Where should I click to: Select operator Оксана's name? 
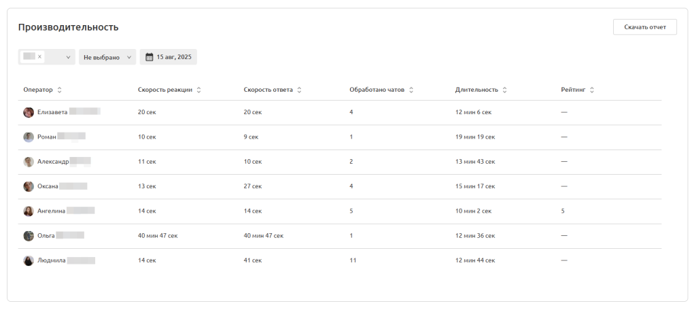(48, 186)
